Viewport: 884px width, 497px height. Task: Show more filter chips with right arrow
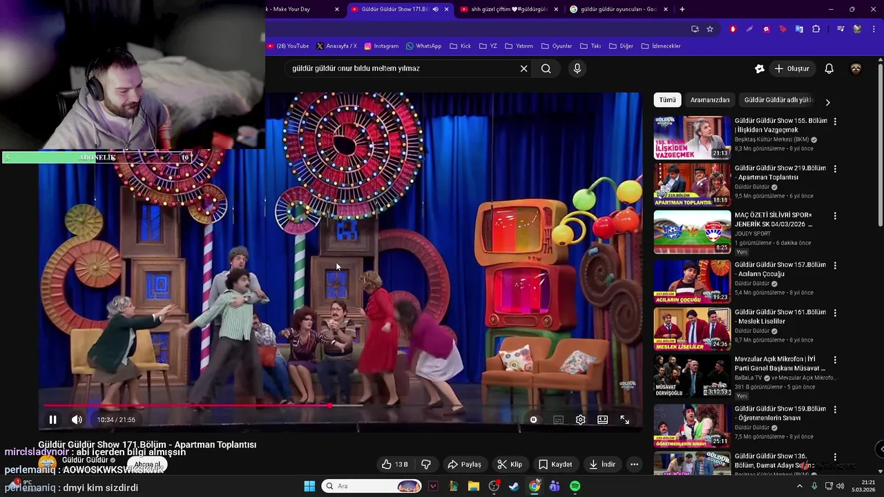(827, 102)
